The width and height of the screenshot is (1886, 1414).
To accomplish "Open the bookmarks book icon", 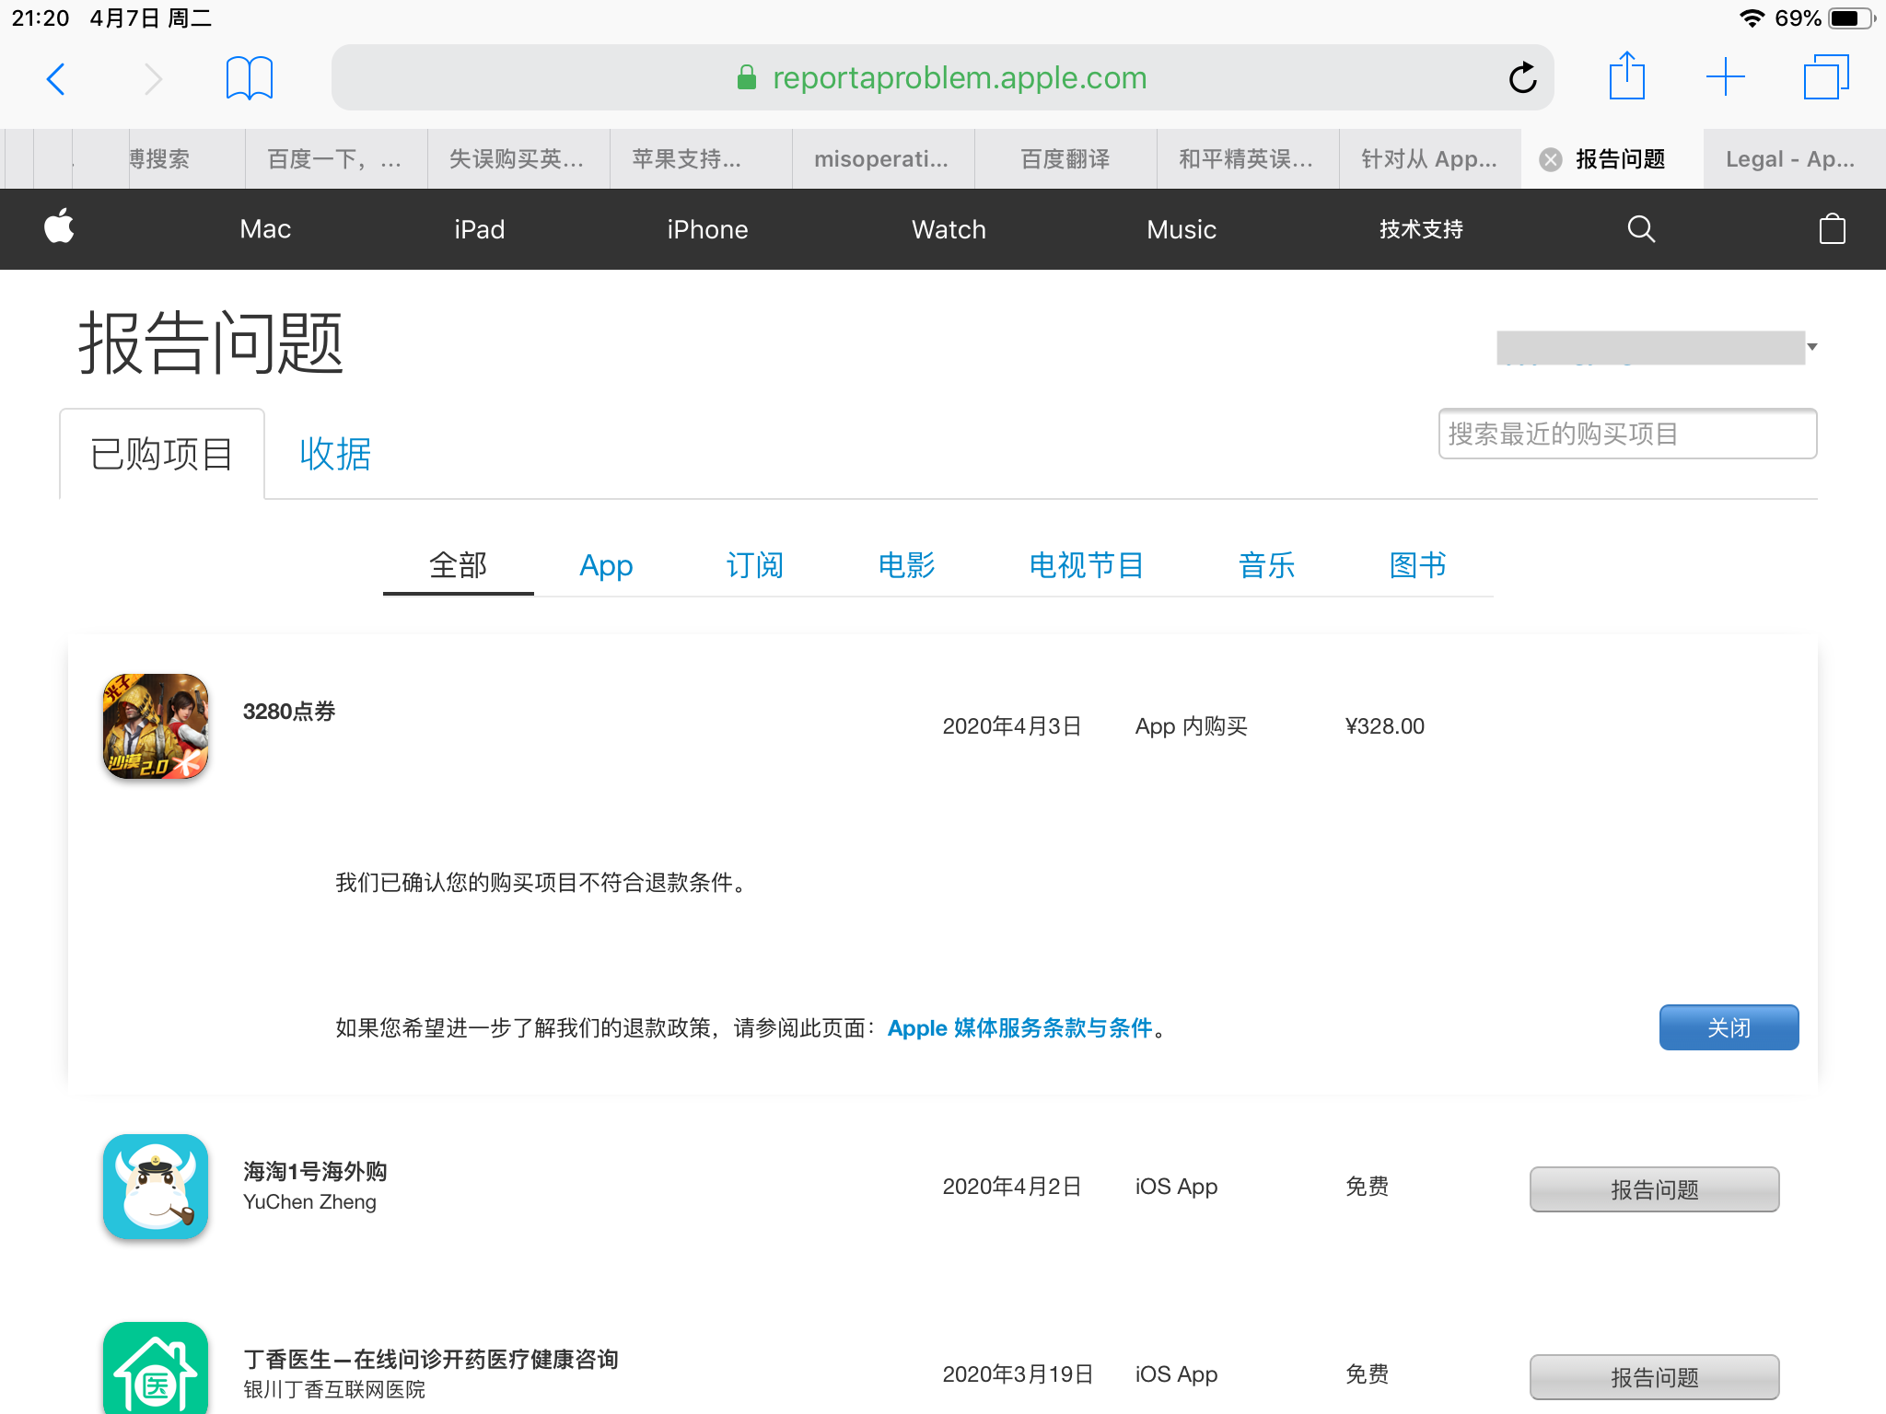I will point(249,78).
